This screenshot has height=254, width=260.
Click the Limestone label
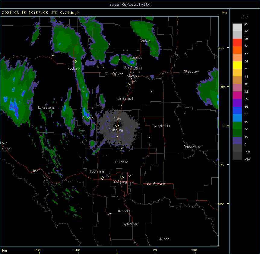46,107
